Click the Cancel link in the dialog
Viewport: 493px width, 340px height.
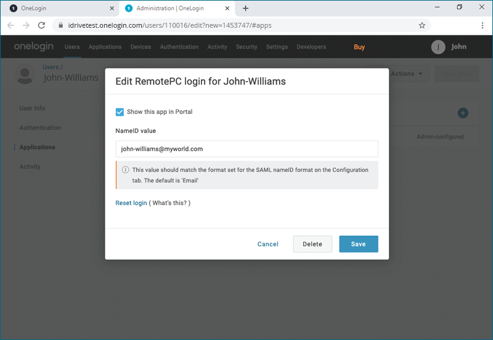pyautogui.click(x=268, y=244)
